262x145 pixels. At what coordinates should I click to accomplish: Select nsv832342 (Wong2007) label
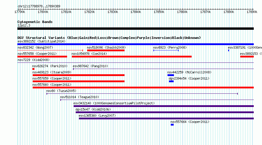click(35, 47)
